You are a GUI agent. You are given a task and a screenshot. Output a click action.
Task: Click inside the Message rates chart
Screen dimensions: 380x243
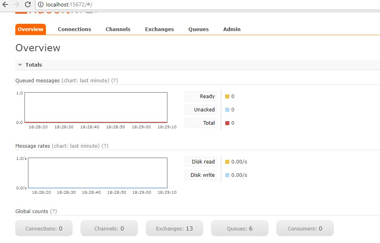click(98, 173)
